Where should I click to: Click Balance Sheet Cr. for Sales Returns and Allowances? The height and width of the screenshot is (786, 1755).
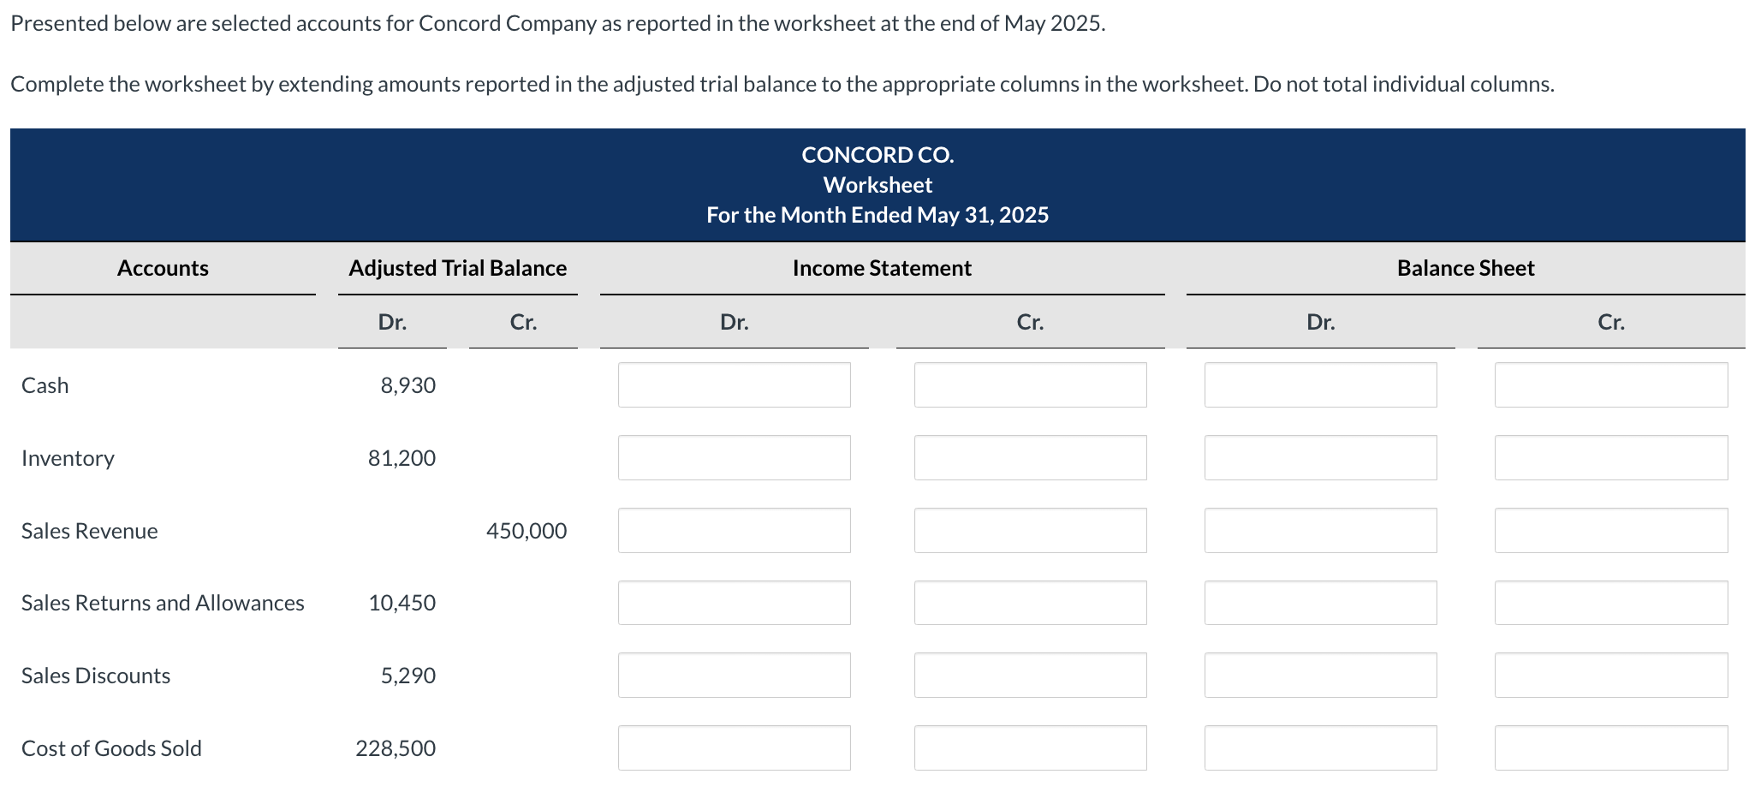1610,602
